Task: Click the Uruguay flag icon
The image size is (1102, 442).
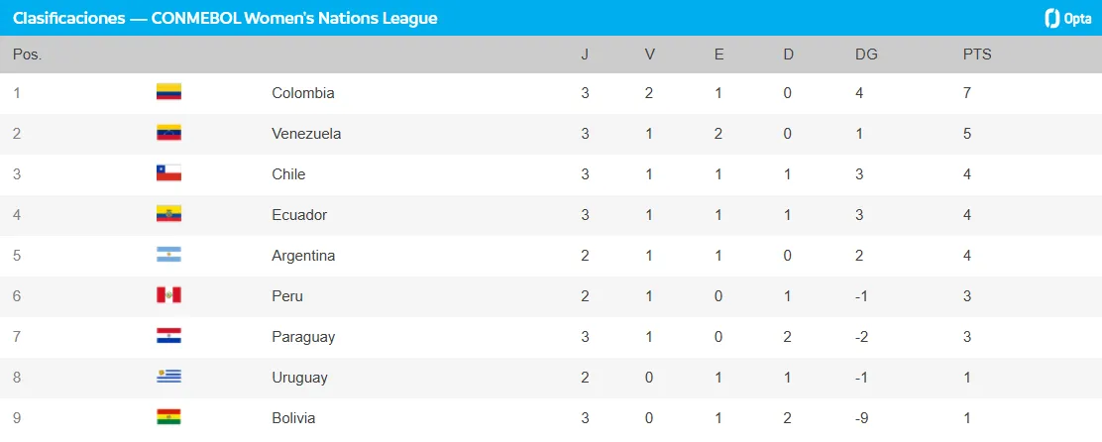Action: 168,377
